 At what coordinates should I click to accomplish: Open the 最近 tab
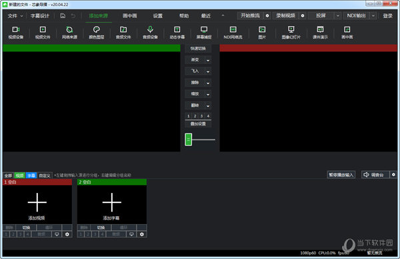(206, 16)
